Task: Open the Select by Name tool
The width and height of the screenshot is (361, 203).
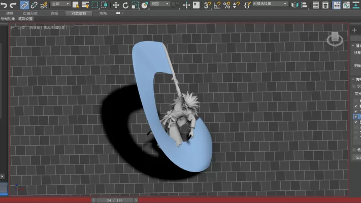Action: [x=85, y=5]
